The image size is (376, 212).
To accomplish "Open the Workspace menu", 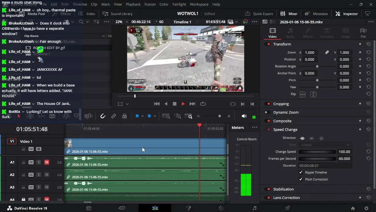I will pos(199,4).
